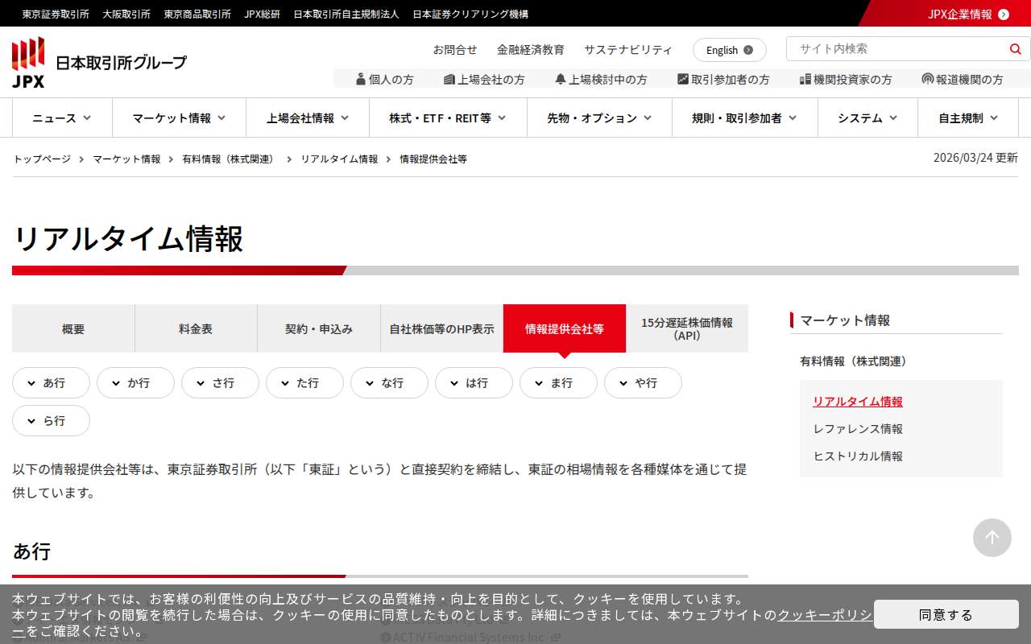Open レファレンス情報 in the sidebar
The image size is (1031, 644).
pos(858,429)
